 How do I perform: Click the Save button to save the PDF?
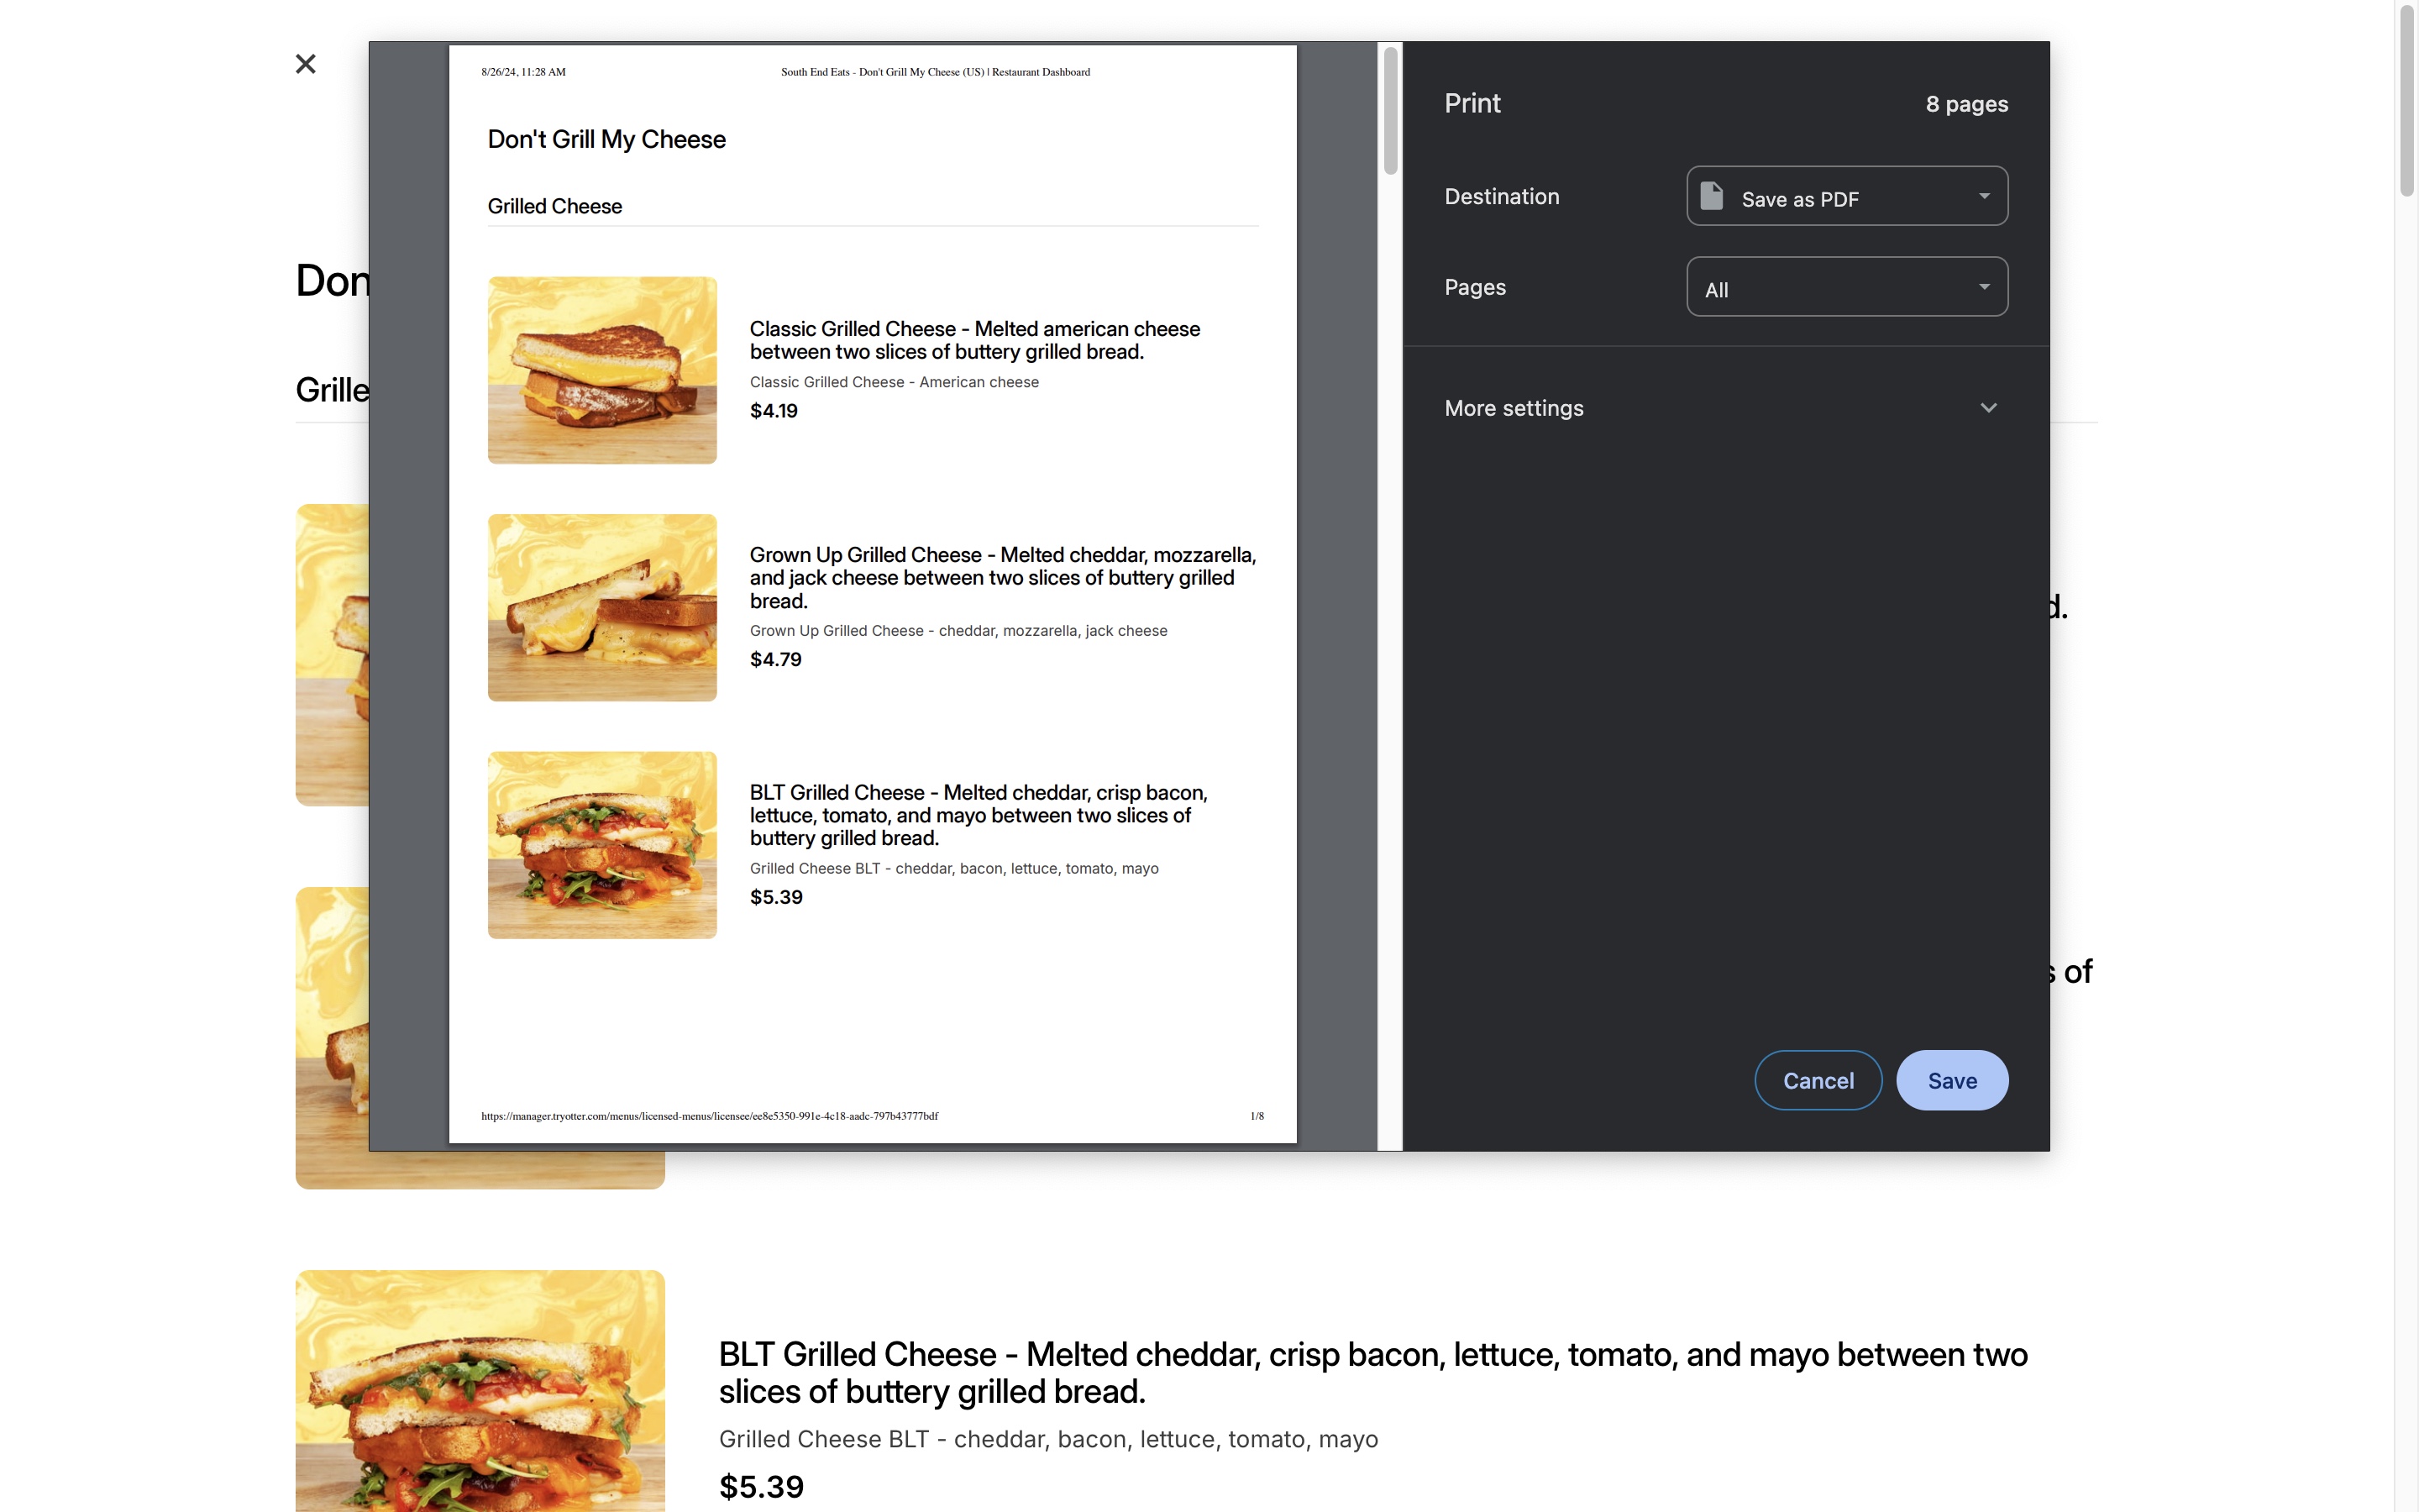pyautogui.click(x=1951, y=1080)
